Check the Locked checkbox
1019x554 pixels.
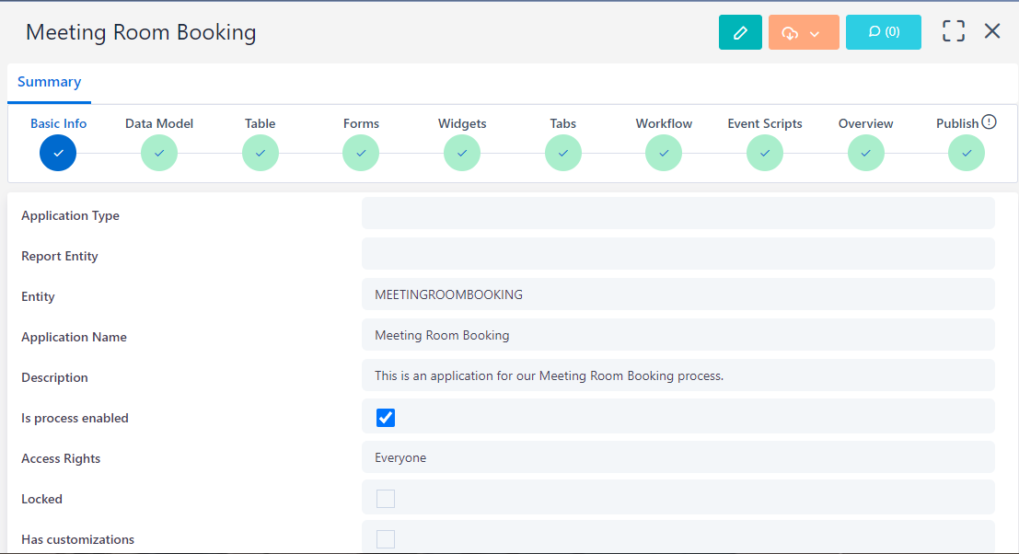386,499
